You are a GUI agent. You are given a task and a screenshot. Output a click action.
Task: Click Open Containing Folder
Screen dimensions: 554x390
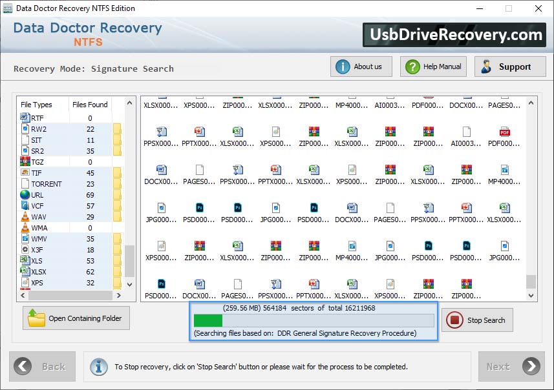point(76,318)
